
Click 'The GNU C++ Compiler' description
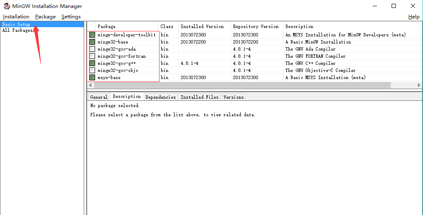pos(310,63)
